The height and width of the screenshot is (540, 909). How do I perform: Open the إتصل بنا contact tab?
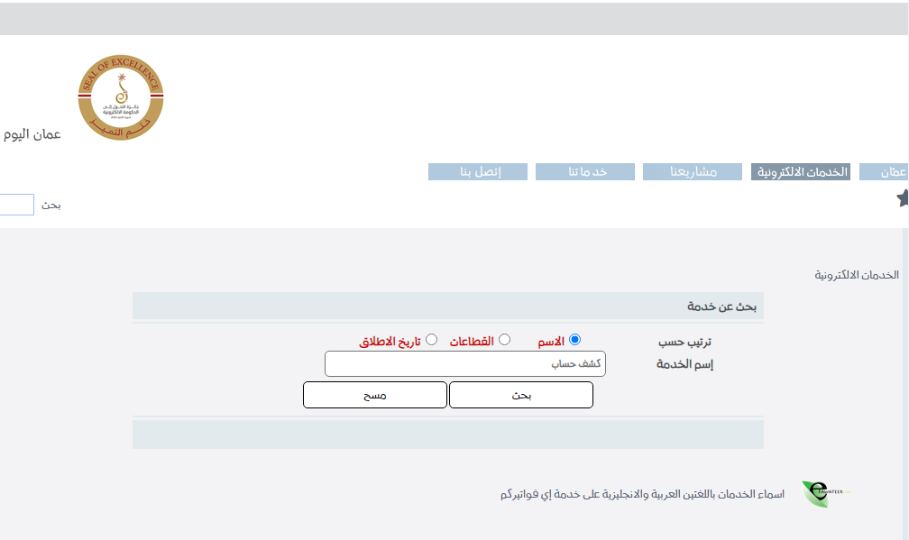[x=477, y=171]
